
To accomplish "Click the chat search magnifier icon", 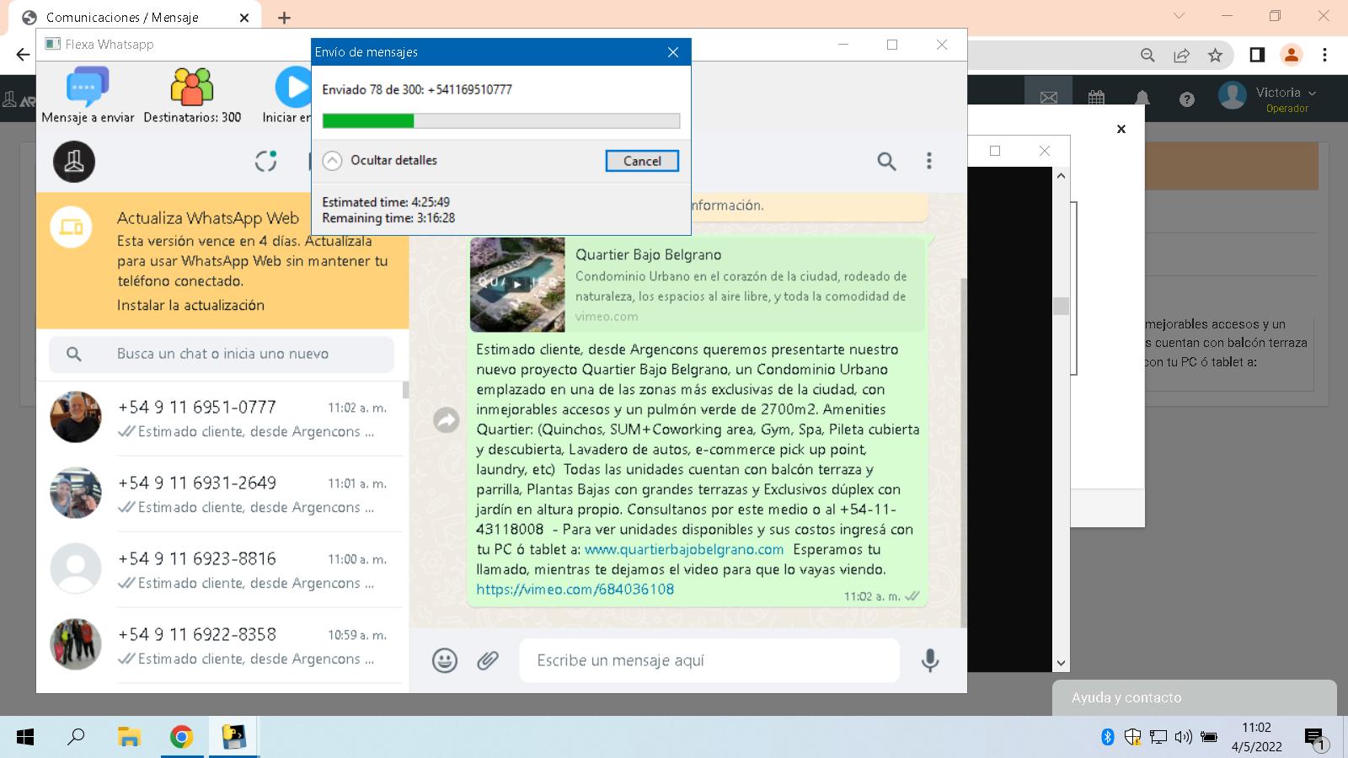I will click(74, 354).
